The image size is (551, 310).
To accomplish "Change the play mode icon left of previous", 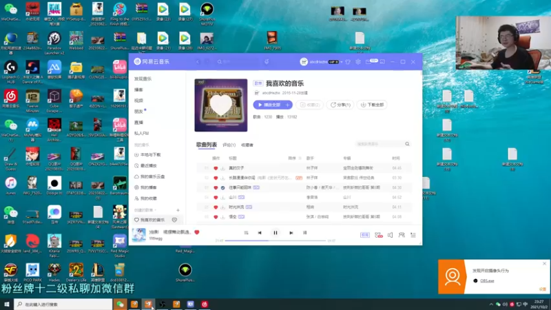I will coord(246,233).
